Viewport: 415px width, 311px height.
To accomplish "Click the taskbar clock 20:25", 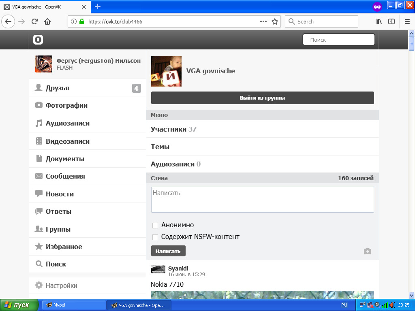I will click(404, 305).
